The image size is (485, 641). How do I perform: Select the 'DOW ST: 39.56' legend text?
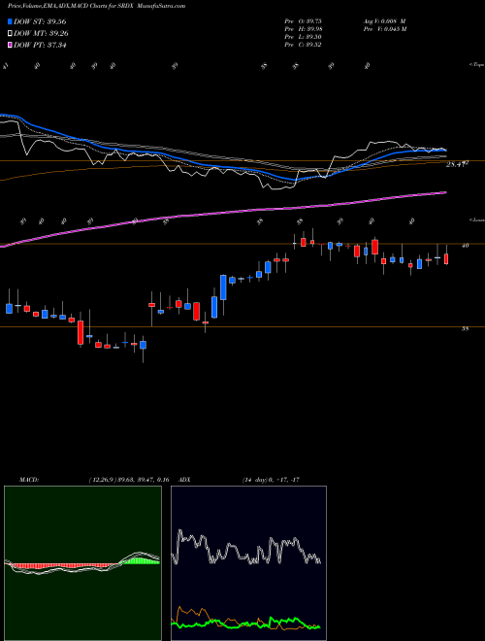(40, 21)
